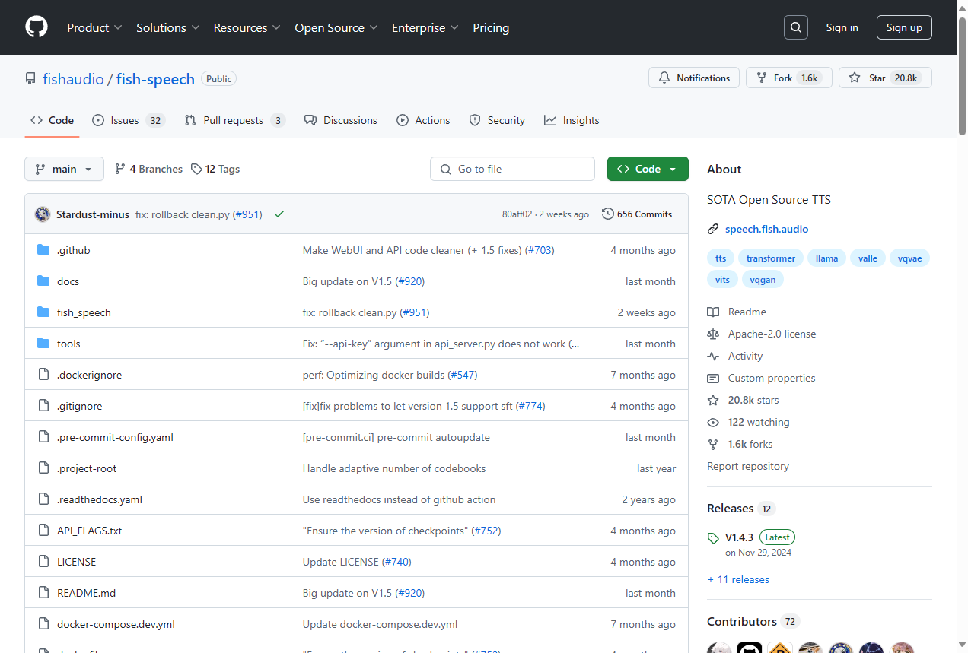Click the Sign up button
This screenshot has height=653, width=968.
[x=903, y=27]
